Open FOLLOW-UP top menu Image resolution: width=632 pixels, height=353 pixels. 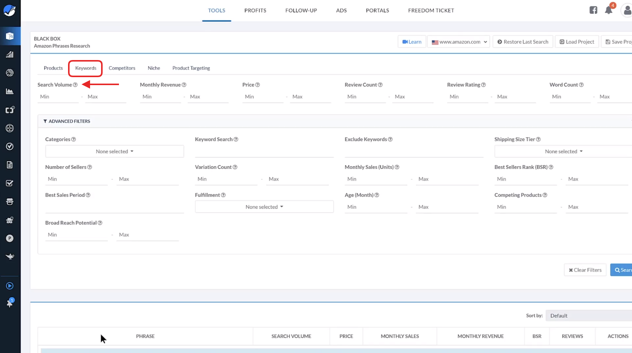301,11
